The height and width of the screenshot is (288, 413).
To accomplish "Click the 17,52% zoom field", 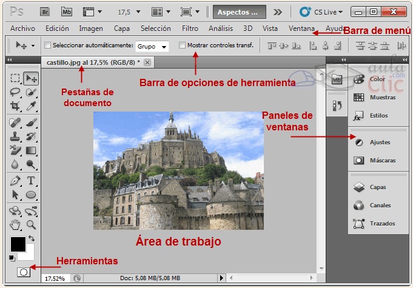I will point(55,278).
